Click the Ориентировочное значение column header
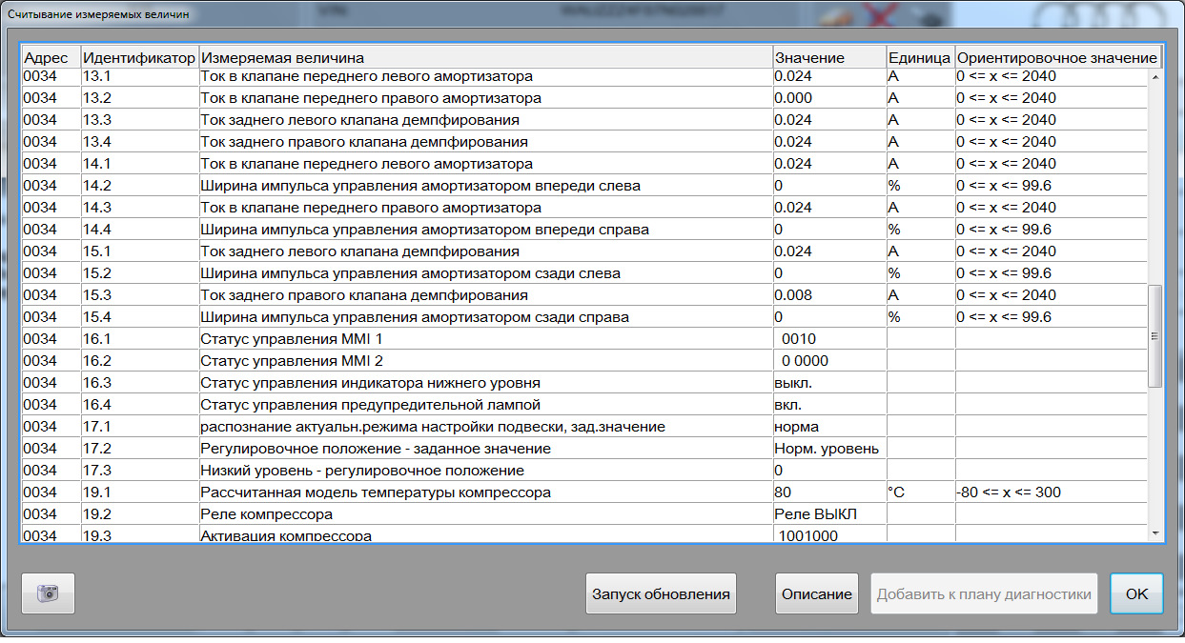 click(x=1056, y=58)
